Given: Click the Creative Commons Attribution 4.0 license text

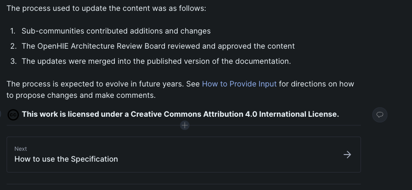Looking at the screenshot, I should pos(180,114).
